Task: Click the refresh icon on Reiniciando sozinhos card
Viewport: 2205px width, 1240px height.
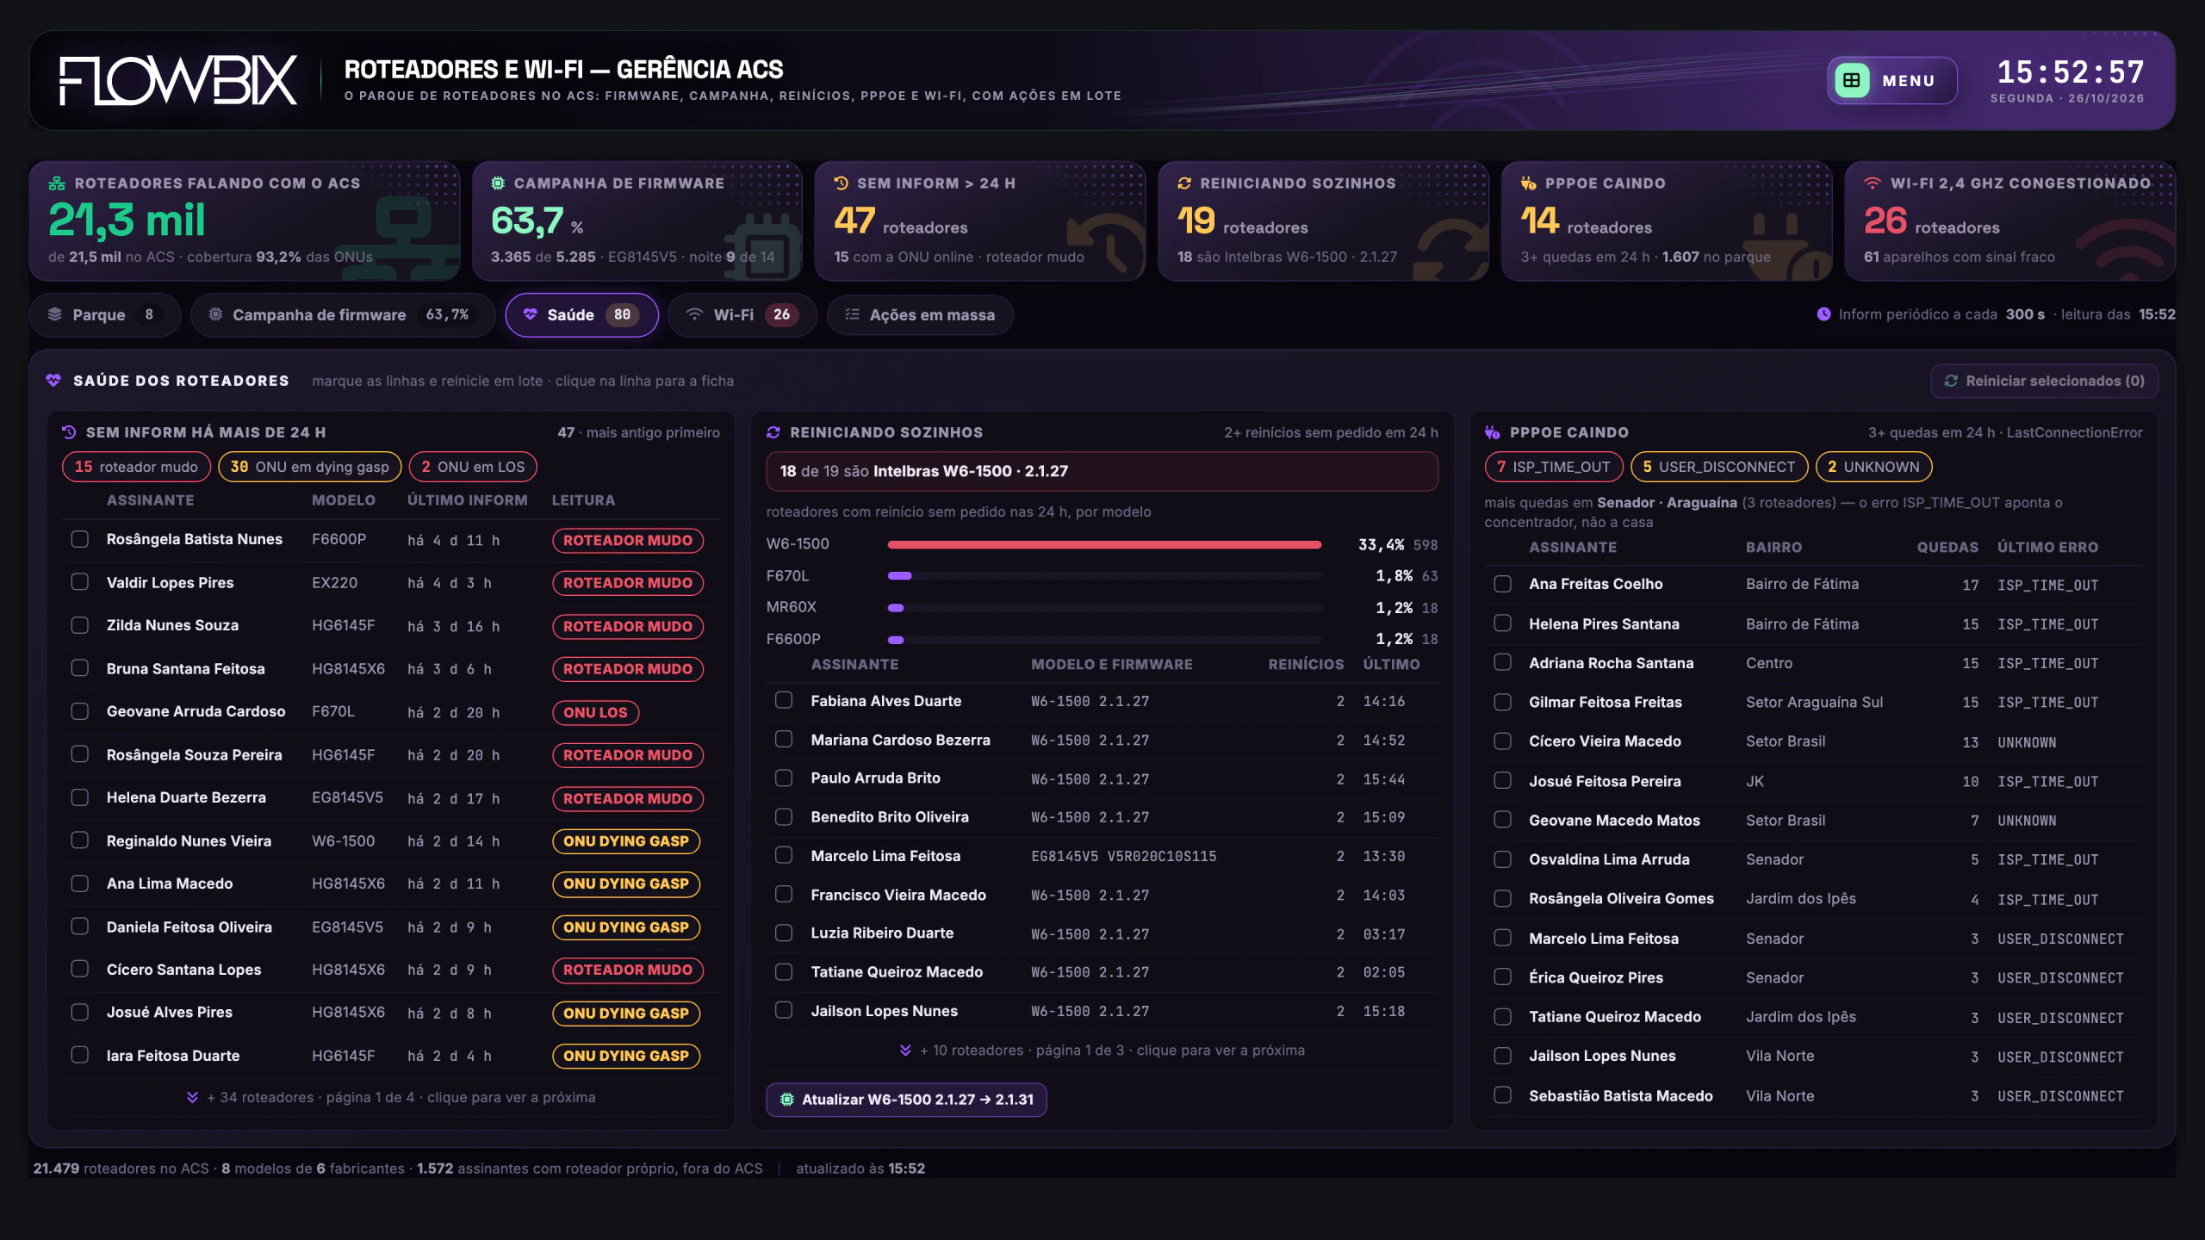Action: tap(1184, 183)
